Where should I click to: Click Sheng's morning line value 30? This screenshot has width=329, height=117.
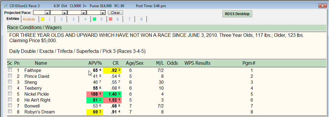point(161,82)
